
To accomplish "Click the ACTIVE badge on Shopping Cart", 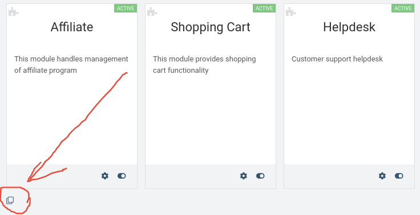I will coord(264,9).
